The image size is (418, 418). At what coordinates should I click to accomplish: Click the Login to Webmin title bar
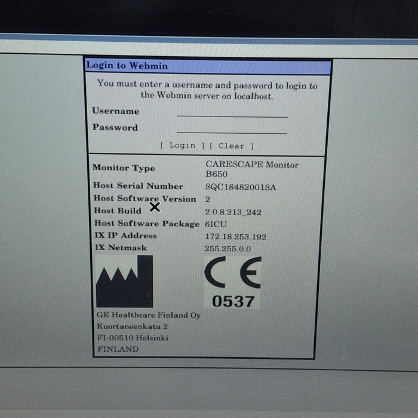208,66
